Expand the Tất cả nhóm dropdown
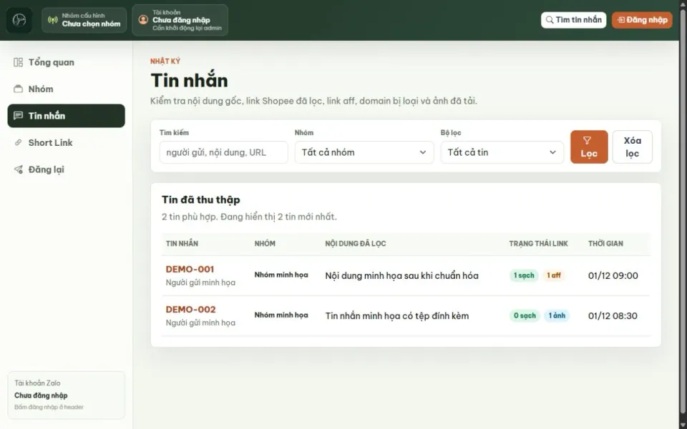687x429 pixels. (364, 152)
